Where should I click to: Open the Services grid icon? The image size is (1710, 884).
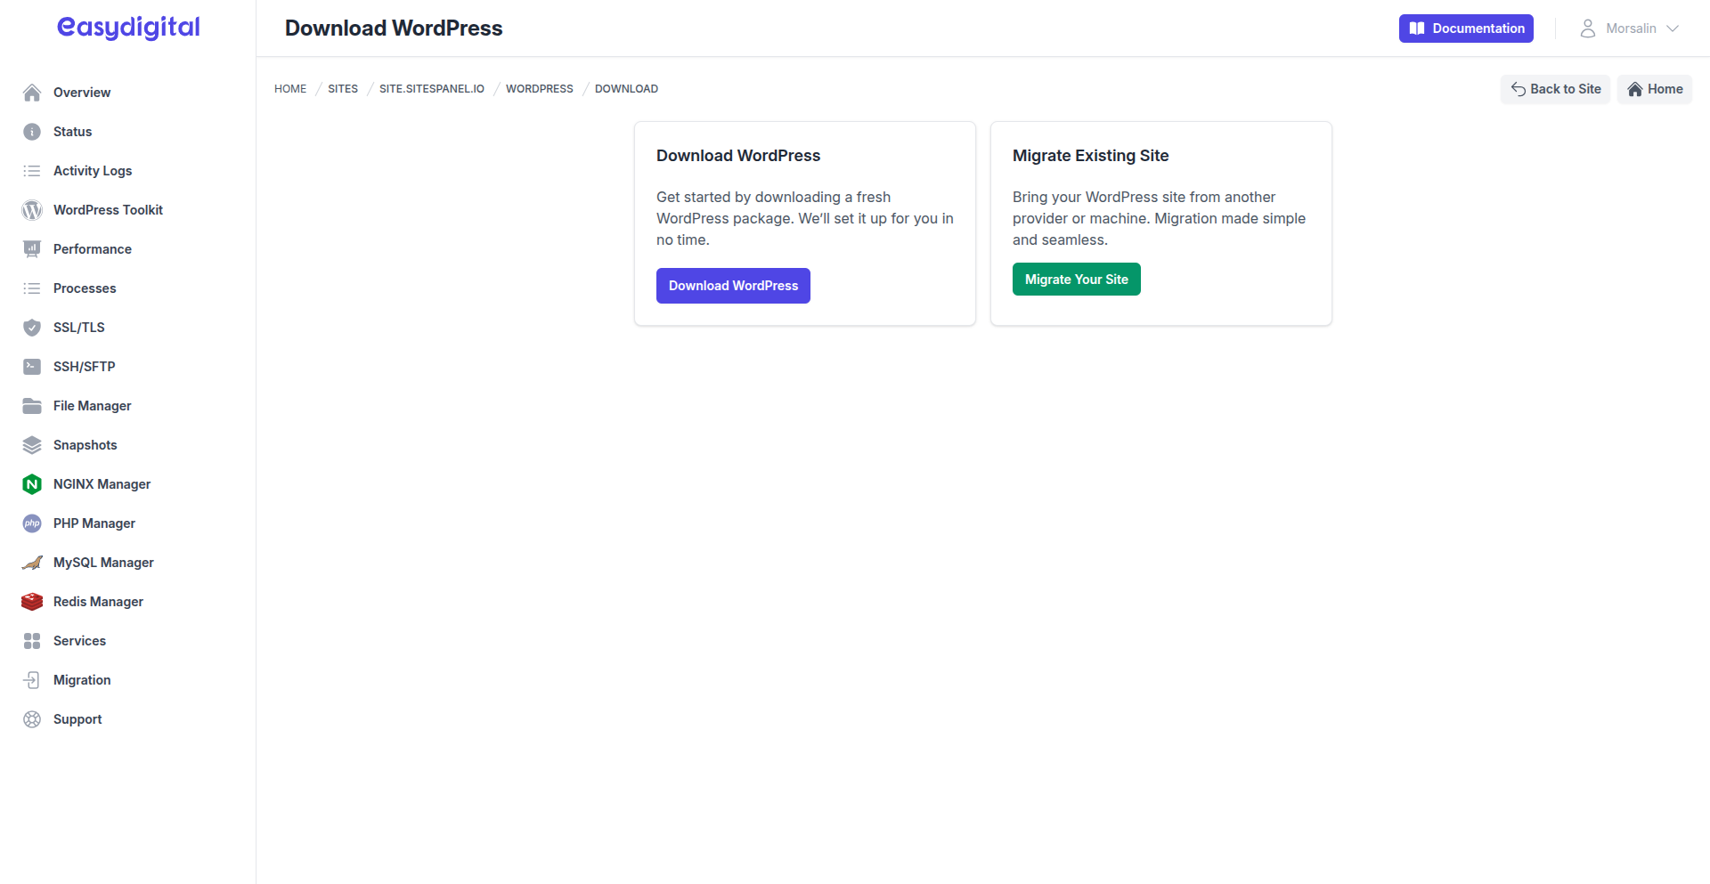tap(32, 640)
